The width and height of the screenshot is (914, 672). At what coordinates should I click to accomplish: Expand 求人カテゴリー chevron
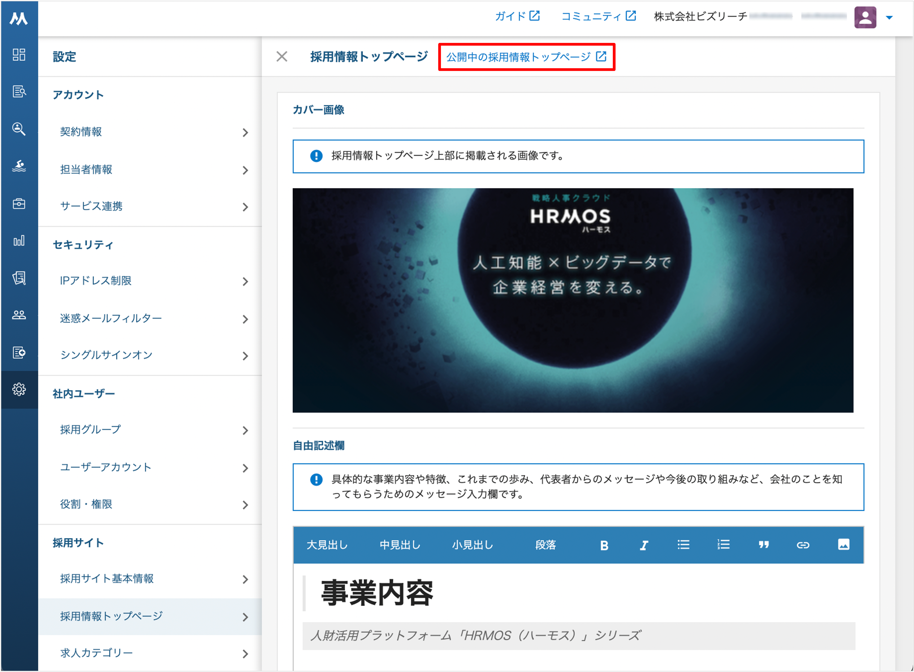tap(245, 654)
